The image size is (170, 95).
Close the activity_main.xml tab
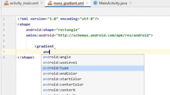point(41,3)
